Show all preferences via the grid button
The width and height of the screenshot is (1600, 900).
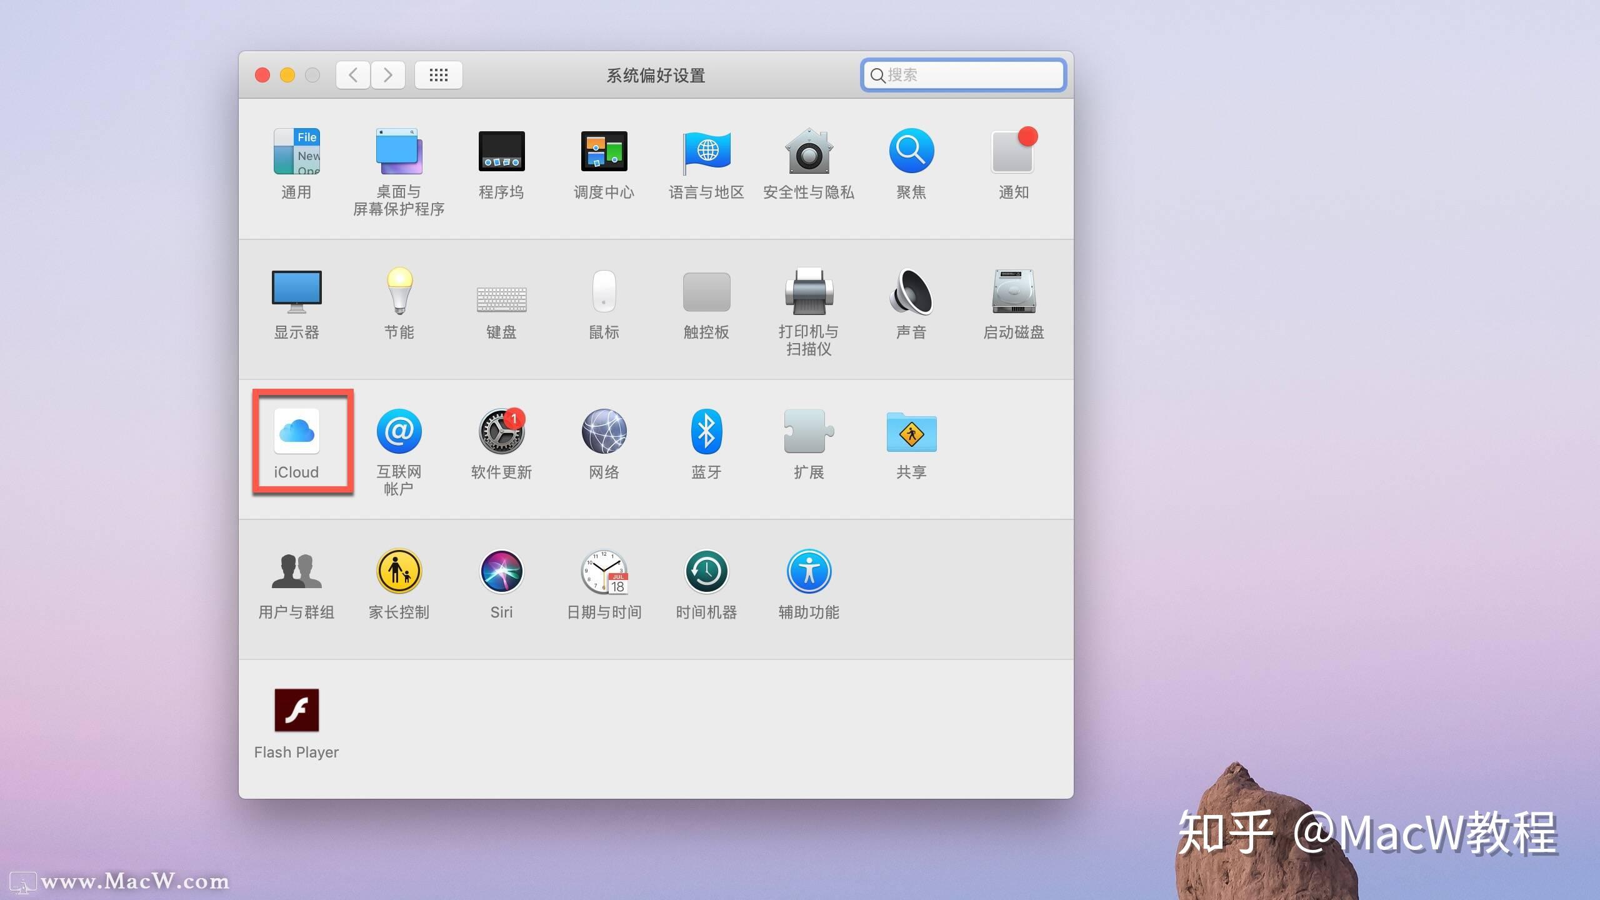pyautogui.click(x=438, y=75)
